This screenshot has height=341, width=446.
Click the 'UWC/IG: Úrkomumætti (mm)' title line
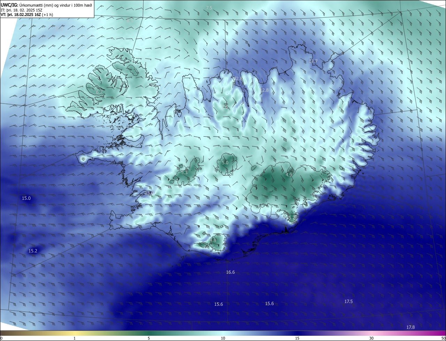tap(47, 5)
